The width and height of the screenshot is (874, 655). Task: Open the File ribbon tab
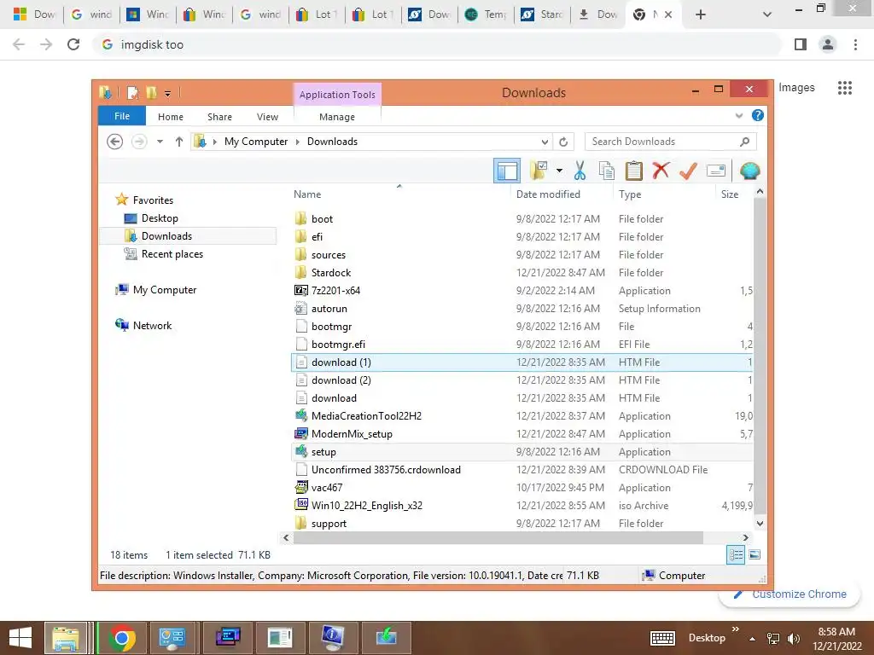point(122,116)
